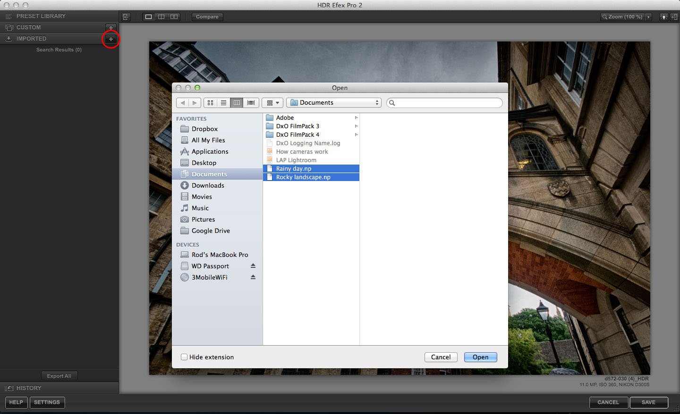Viewport: 680px width, 414px height.
Task: Expand the Preset Library header
Action: (59, 16)
